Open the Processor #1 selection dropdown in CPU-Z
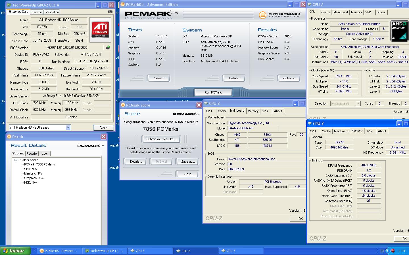The width and height of the screenshot is (409, 255). [358, 104]
